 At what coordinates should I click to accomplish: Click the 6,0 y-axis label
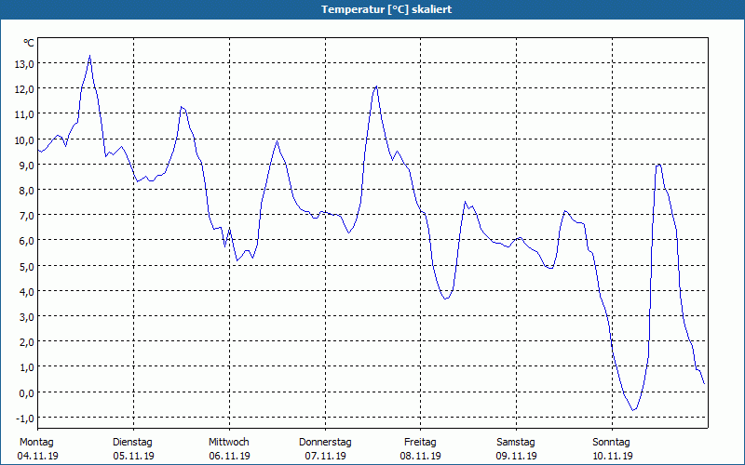click(26, 241)
